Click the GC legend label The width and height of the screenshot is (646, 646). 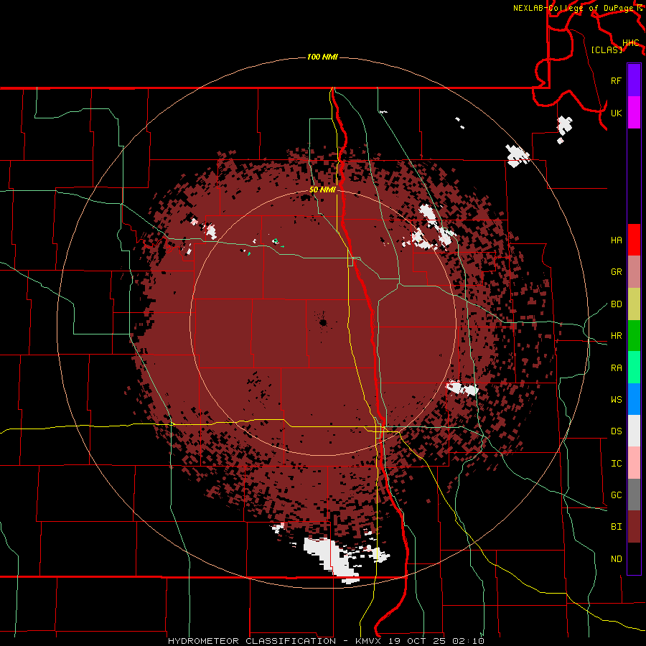pyautogui.click(x=616, y=495)
